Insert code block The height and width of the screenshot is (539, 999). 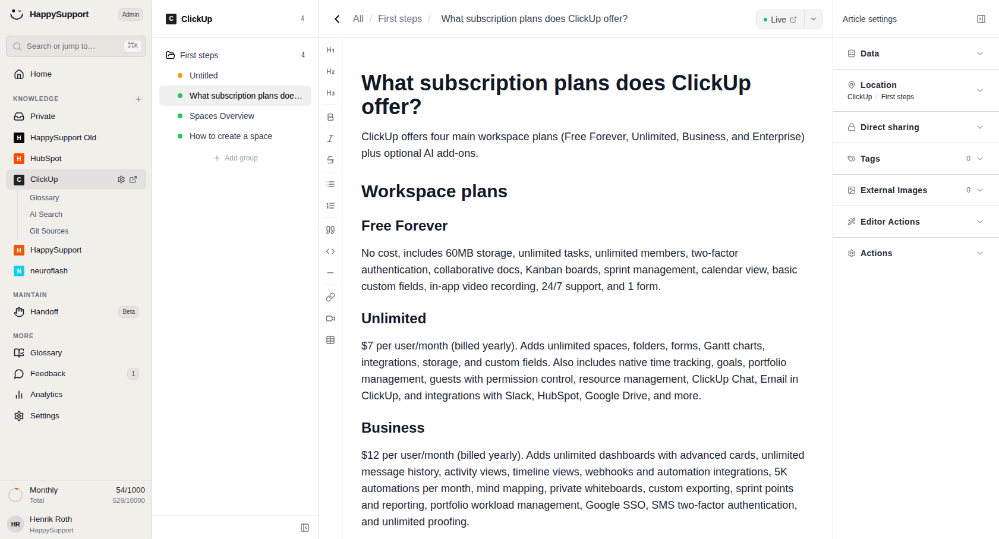coord(330,251)
